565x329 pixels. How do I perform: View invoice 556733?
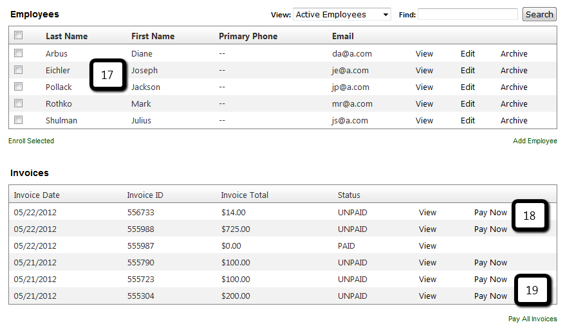[427, 212]
